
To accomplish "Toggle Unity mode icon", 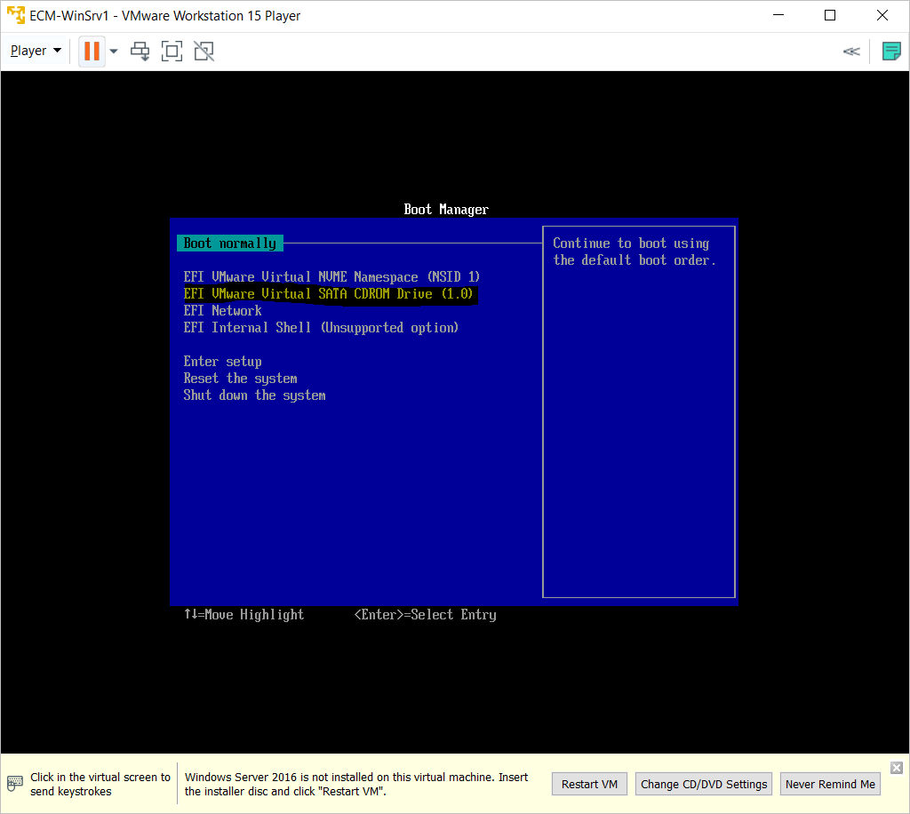I will pyautogui.click(x=204, y=51).
